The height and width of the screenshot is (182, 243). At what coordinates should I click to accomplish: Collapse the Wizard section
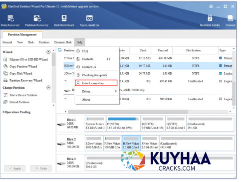(x=48, y=52)
